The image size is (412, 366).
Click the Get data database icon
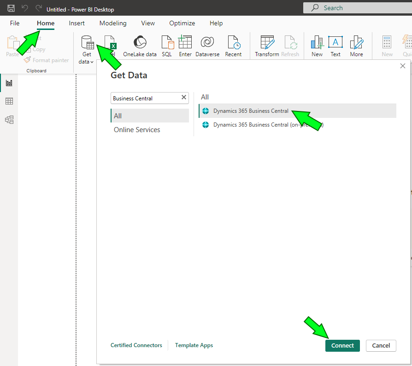pyautogui.click(x=87, y=42)
